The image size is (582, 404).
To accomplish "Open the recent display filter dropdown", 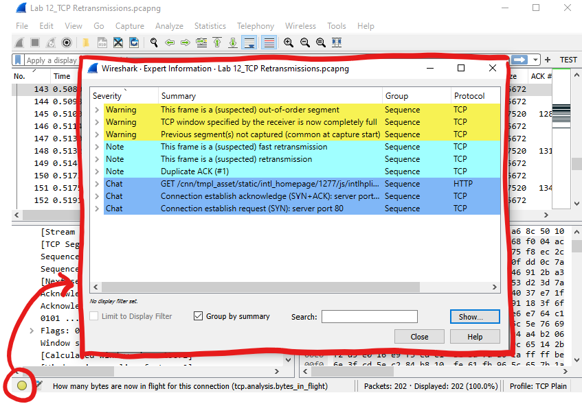I will coord(535,60).
